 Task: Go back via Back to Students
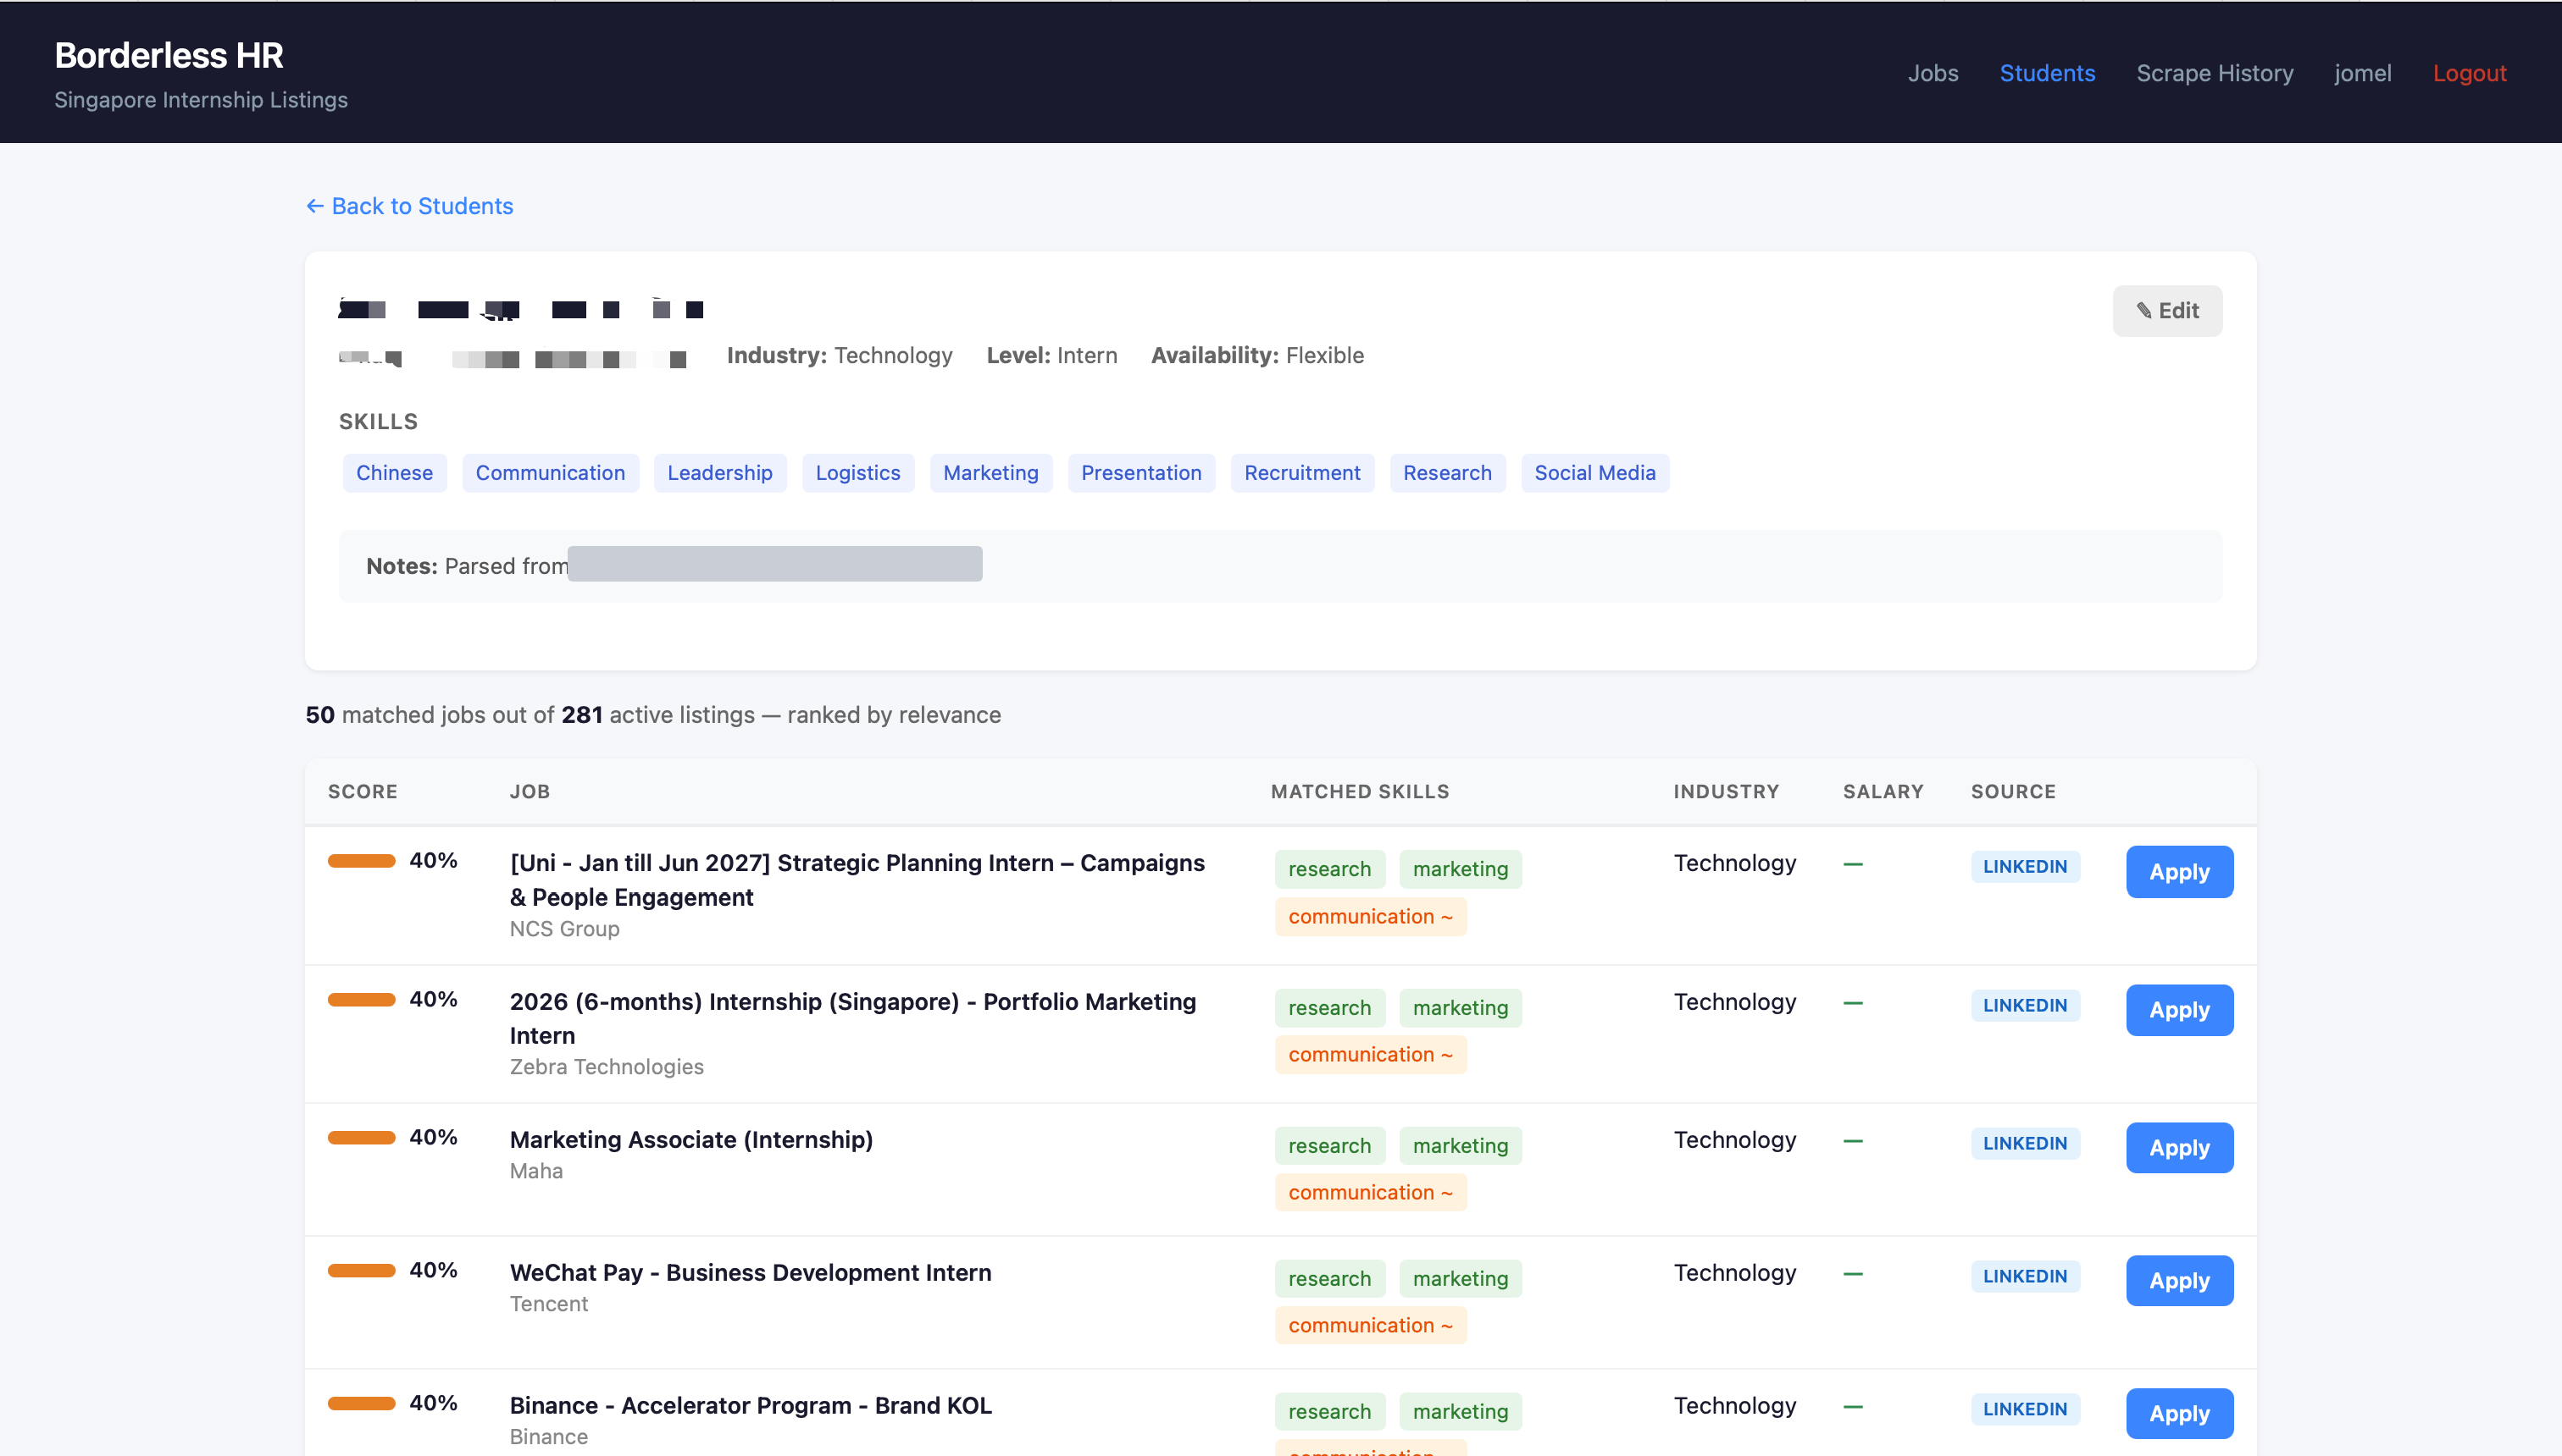[x=409, y=206]
